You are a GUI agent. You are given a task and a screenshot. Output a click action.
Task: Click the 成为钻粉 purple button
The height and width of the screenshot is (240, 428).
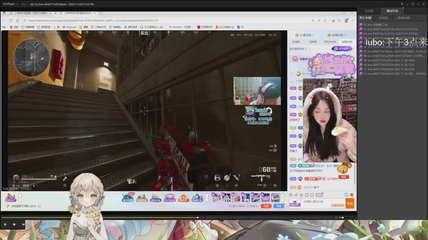coord(342,49)
